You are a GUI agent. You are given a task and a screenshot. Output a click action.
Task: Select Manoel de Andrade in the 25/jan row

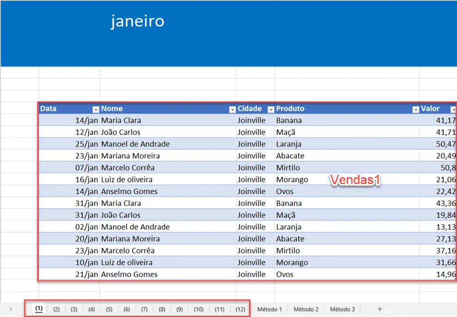[168, 144]
